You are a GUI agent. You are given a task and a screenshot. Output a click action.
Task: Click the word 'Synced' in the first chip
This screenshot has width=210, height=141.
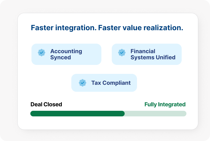pos(60,57)
